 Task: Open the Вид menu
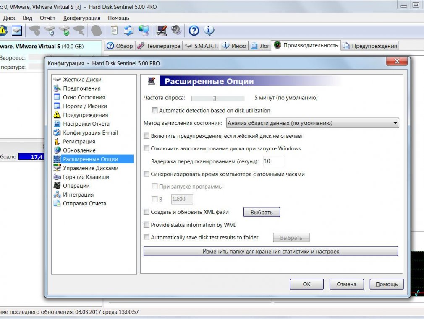(27, 18)
